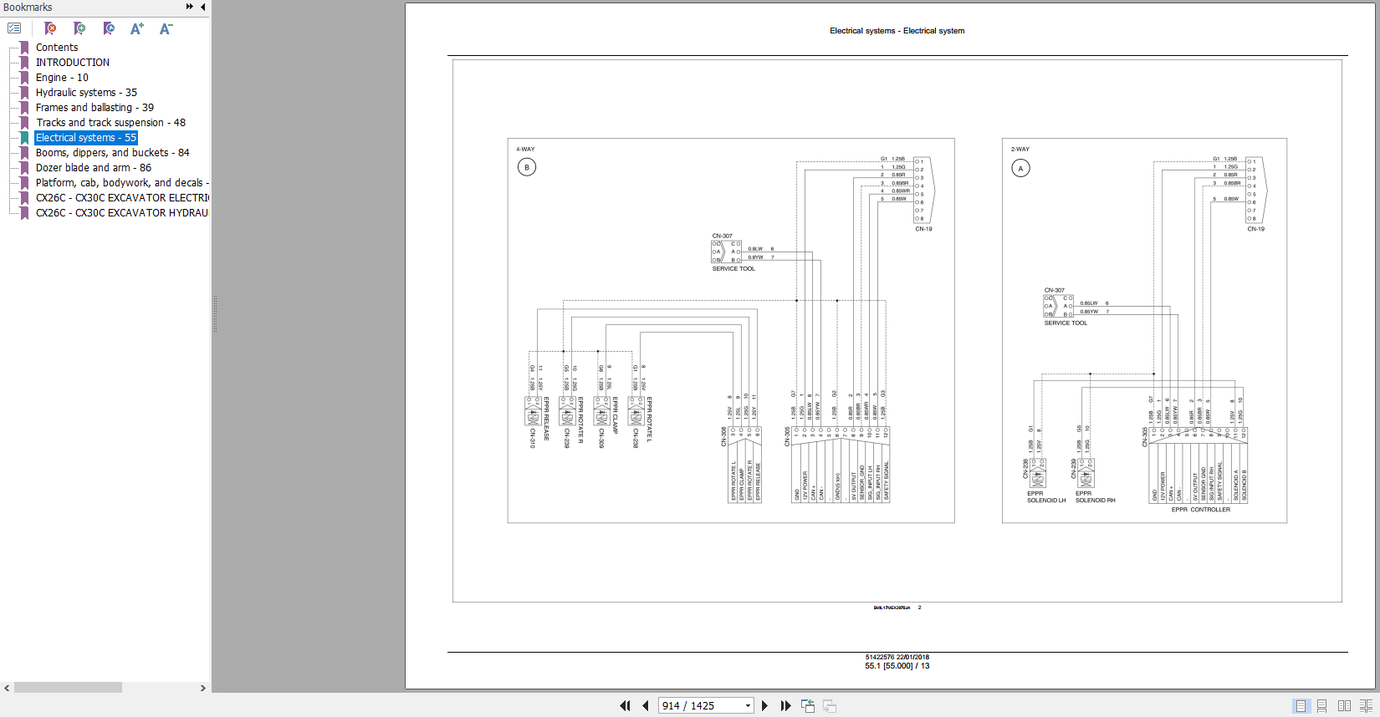Go to the previous page
Screen dimensions: 1380x717
pyautogui.click(x=646, y=706)
